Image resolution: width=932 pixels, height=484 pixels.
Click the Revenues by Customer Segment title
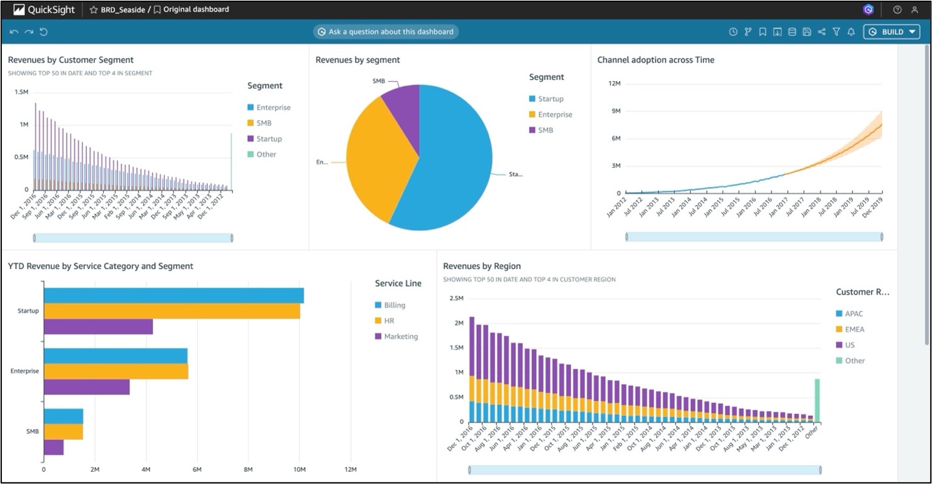point(71,60)
